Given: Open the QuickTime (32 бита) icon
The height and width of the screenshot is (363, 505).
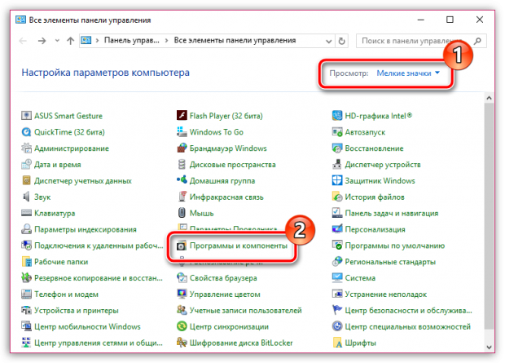Looking at the screenshot, I should tap(26, 131).
